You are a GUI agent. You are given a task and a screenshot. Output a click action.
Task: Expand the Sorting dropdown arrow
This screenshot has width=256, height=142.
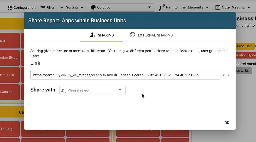(x=82, y=8)
